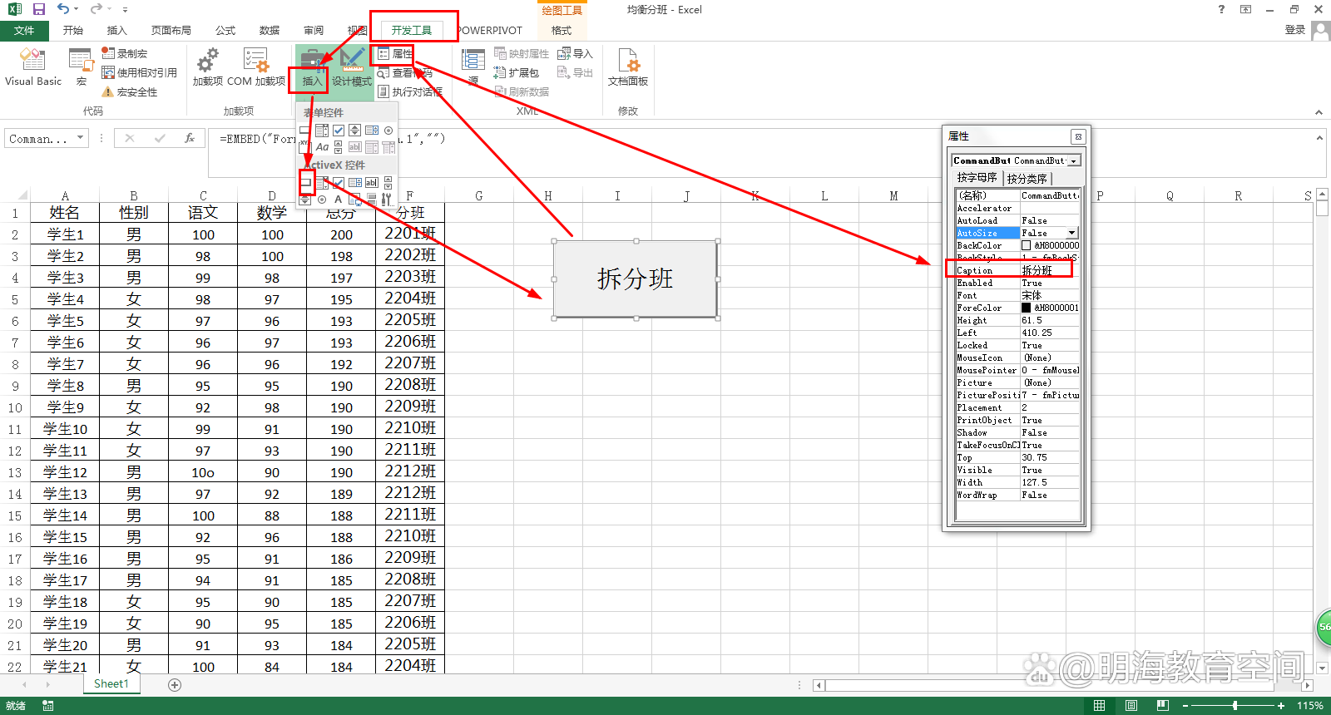Switch to Page Layout view
The height and width of the screenshot is (715, 1331).
pyautogui.click(x=1131, y=705)
